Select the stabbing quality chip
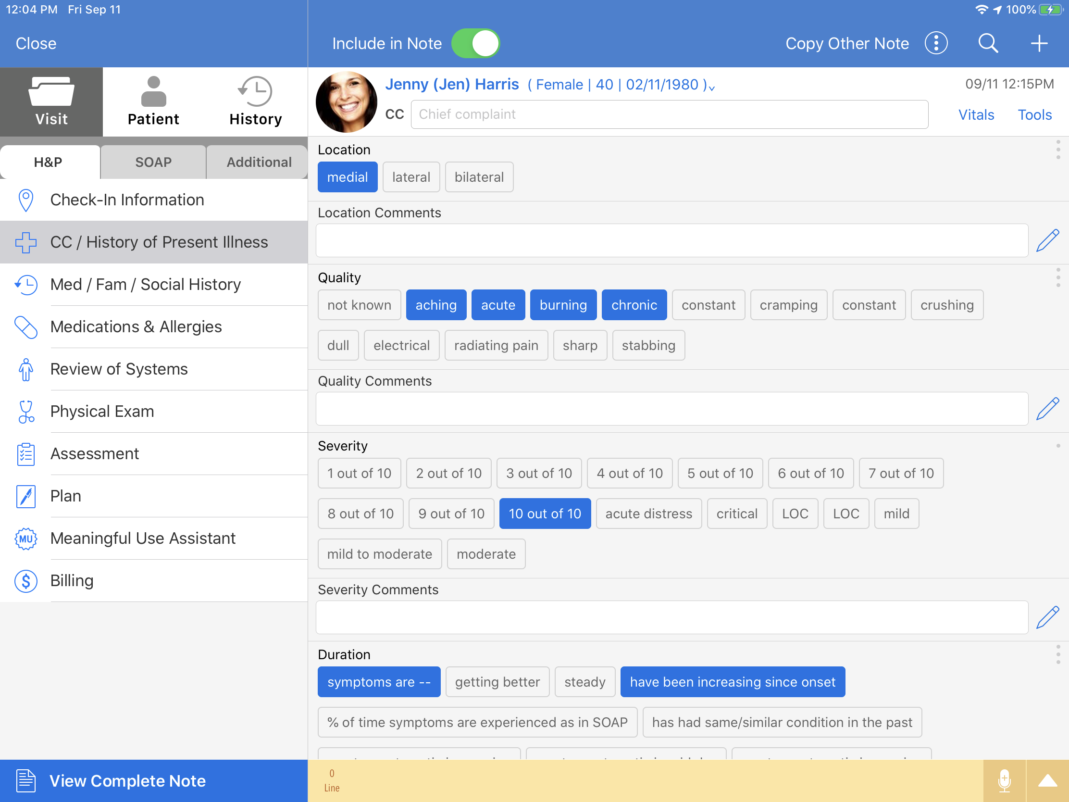Viewport: 1069px width, 802px height. click(648, 345)
